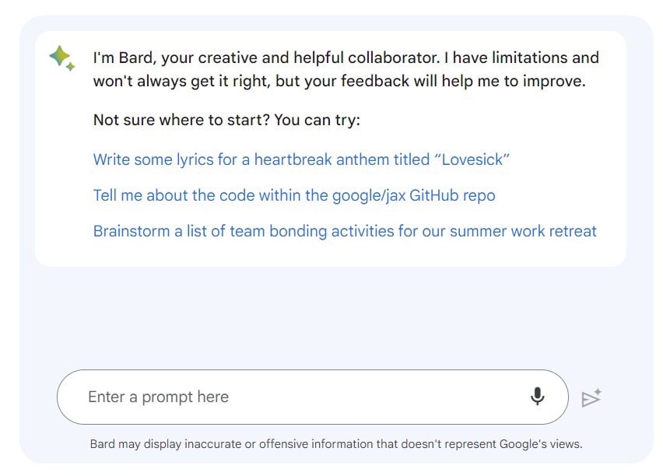Click the Bard sparkle logo icon
663x476 pixels.
coord(62,58)
